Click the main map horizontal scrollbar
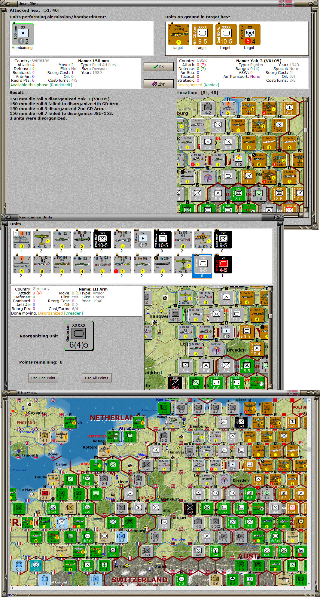This screenshot has width=320, height=597. [x=159, y=588]
